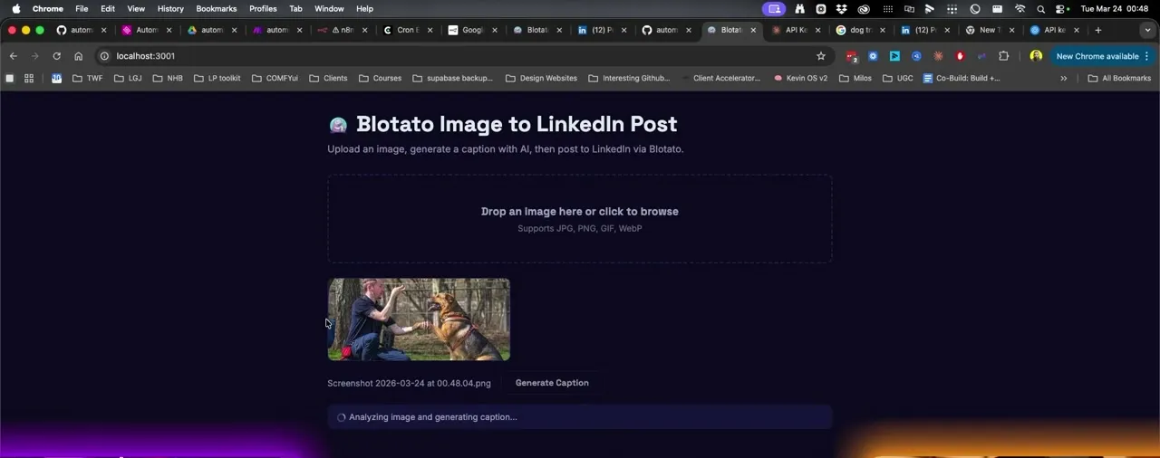Click the image drop zone to browse
This screenshot has width=1160, height=458.
(x=580, y=219)
